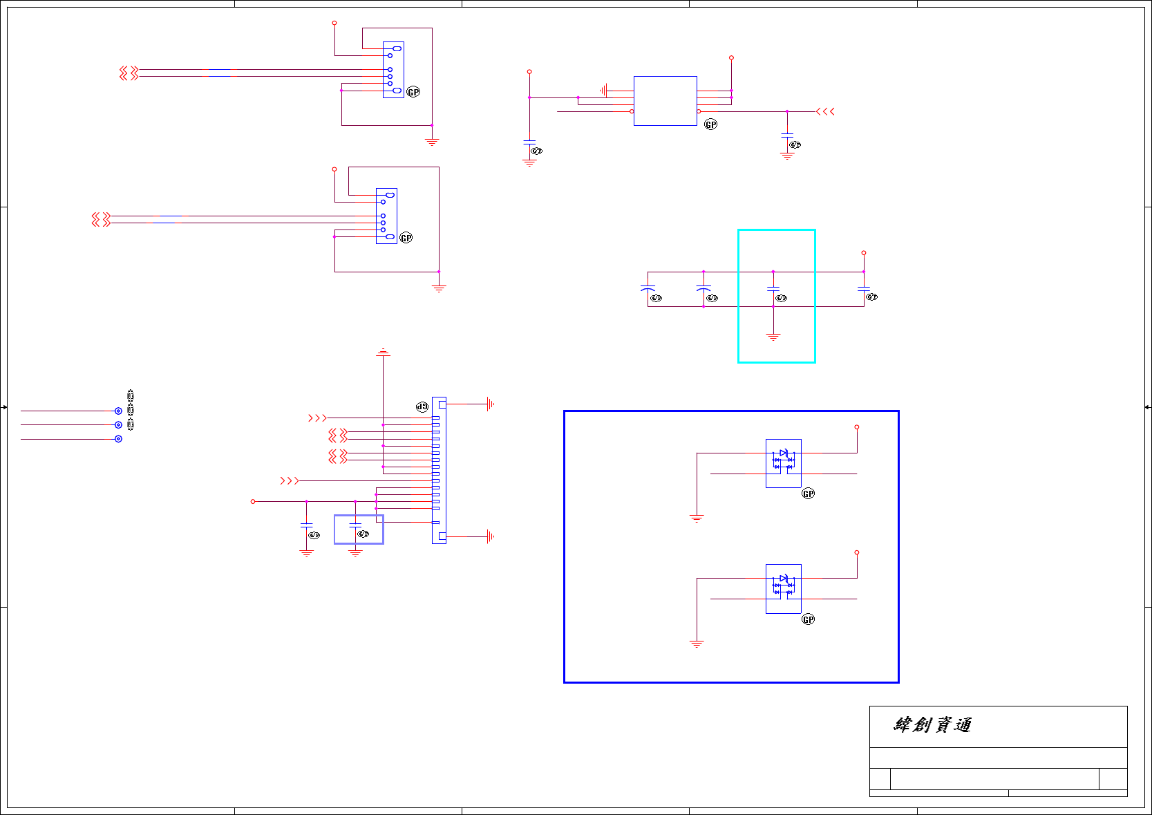
Task: Select the lower MOSFET symbol in the blue frame
Action: (x=784, y=589)
